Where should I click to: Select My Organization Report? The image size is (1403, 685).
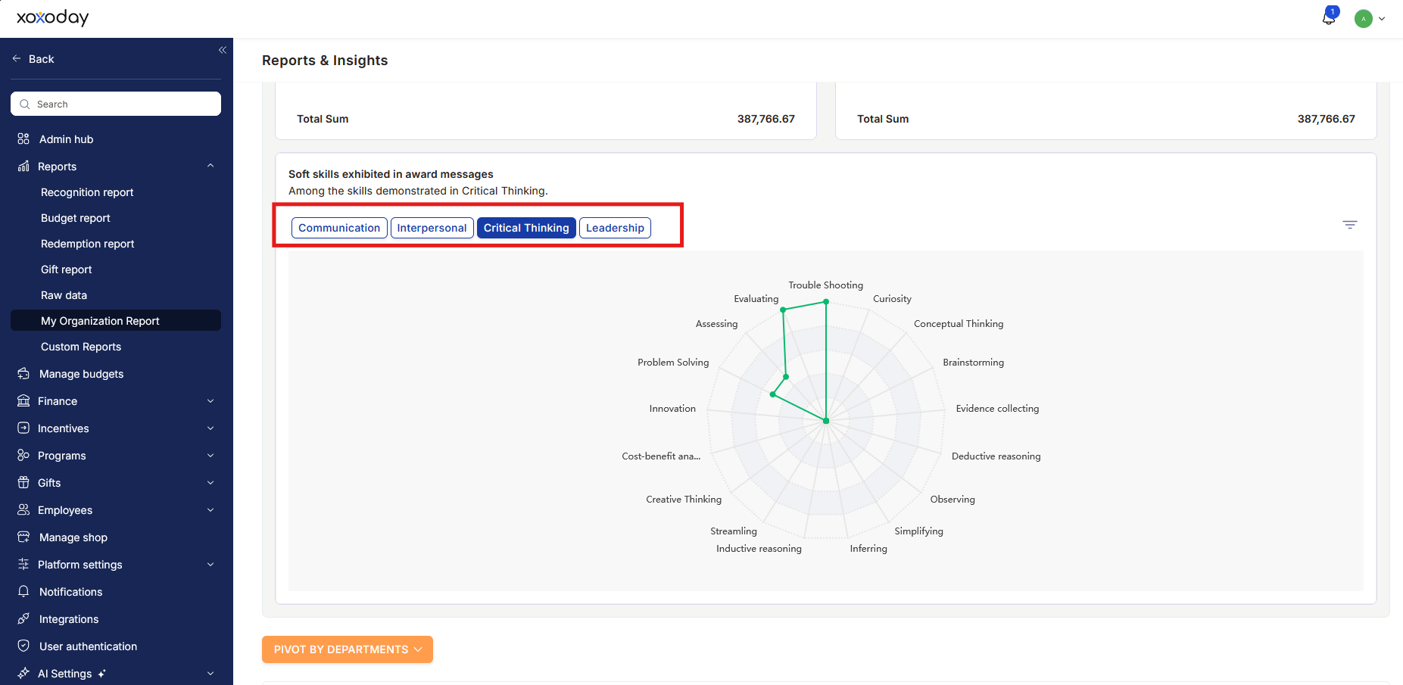[116, 320]
